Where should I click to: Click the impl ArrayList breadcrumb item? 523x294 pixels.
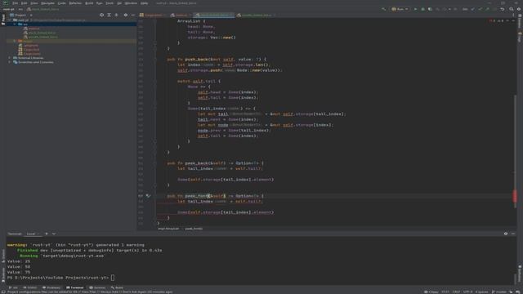click(168, 229)
